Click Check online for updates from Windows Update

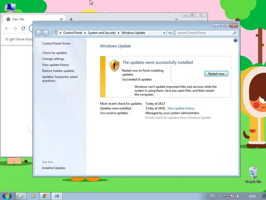pyautogui.click(x=178, y=118)
